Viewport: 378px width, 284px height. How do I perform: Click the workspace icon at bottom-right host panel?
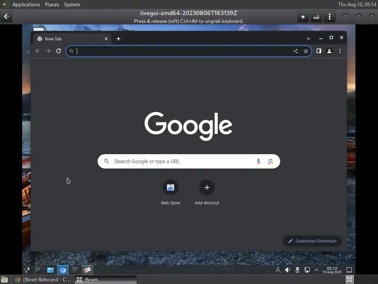tap(350, 280)
